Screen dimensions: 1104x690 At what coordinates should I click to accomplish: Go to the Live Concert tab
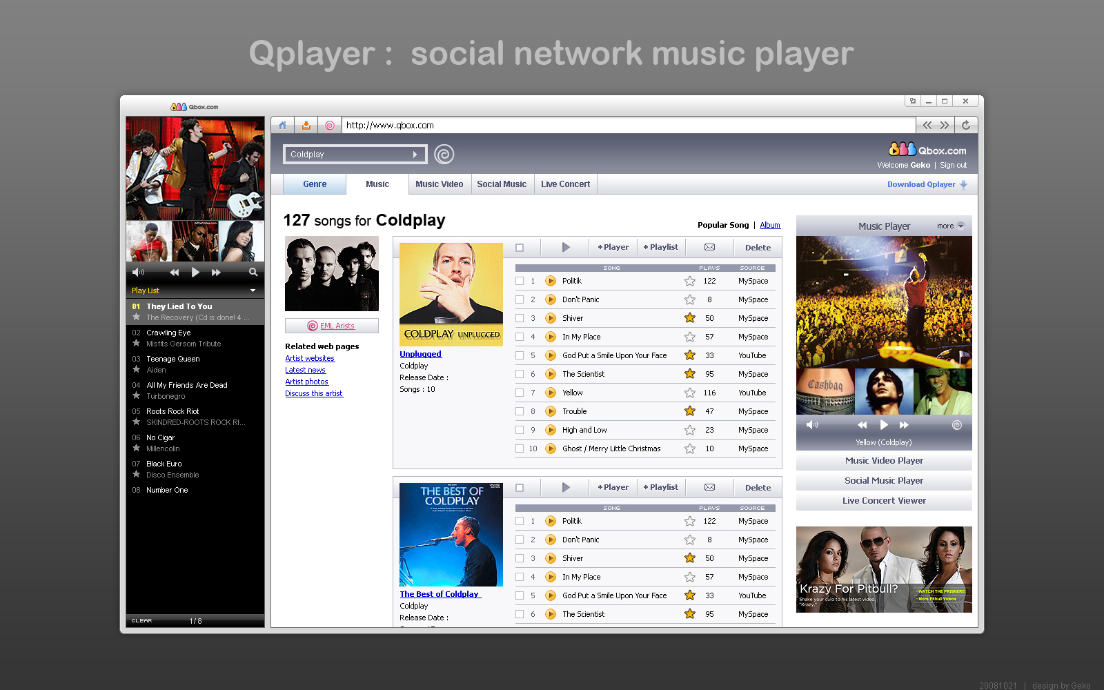coord(566,184)
